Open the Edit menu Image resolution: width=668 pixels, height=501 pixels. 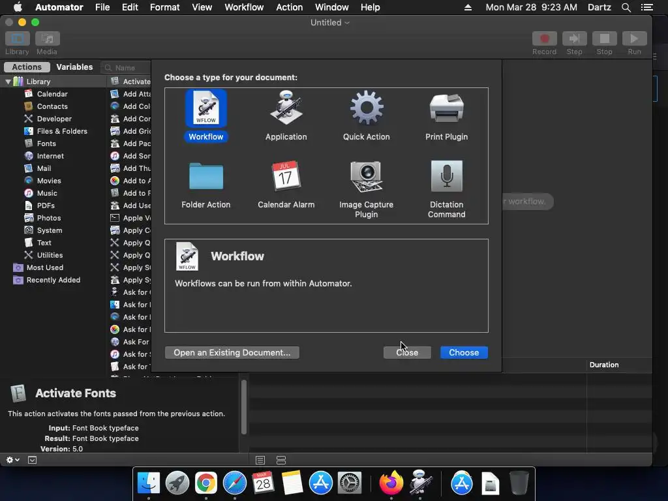(x=130, y=7)
